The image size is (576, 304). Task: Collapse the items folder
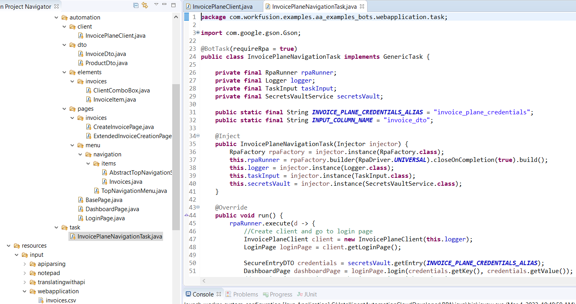pyautogui.click(x=88, y=164)
